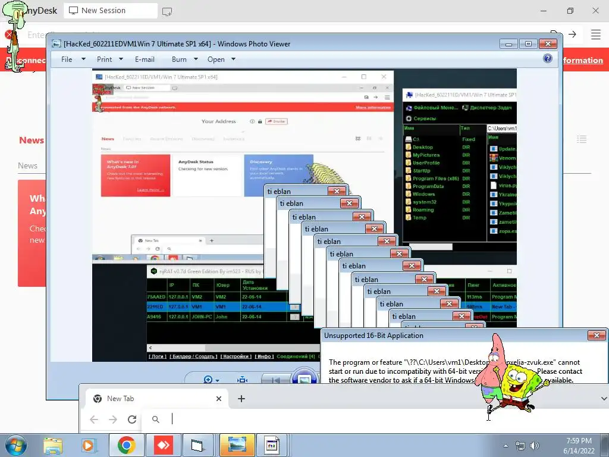Click the last taskbar application icon
This screenshot has height=457, width=609.
tap(272, 445)
